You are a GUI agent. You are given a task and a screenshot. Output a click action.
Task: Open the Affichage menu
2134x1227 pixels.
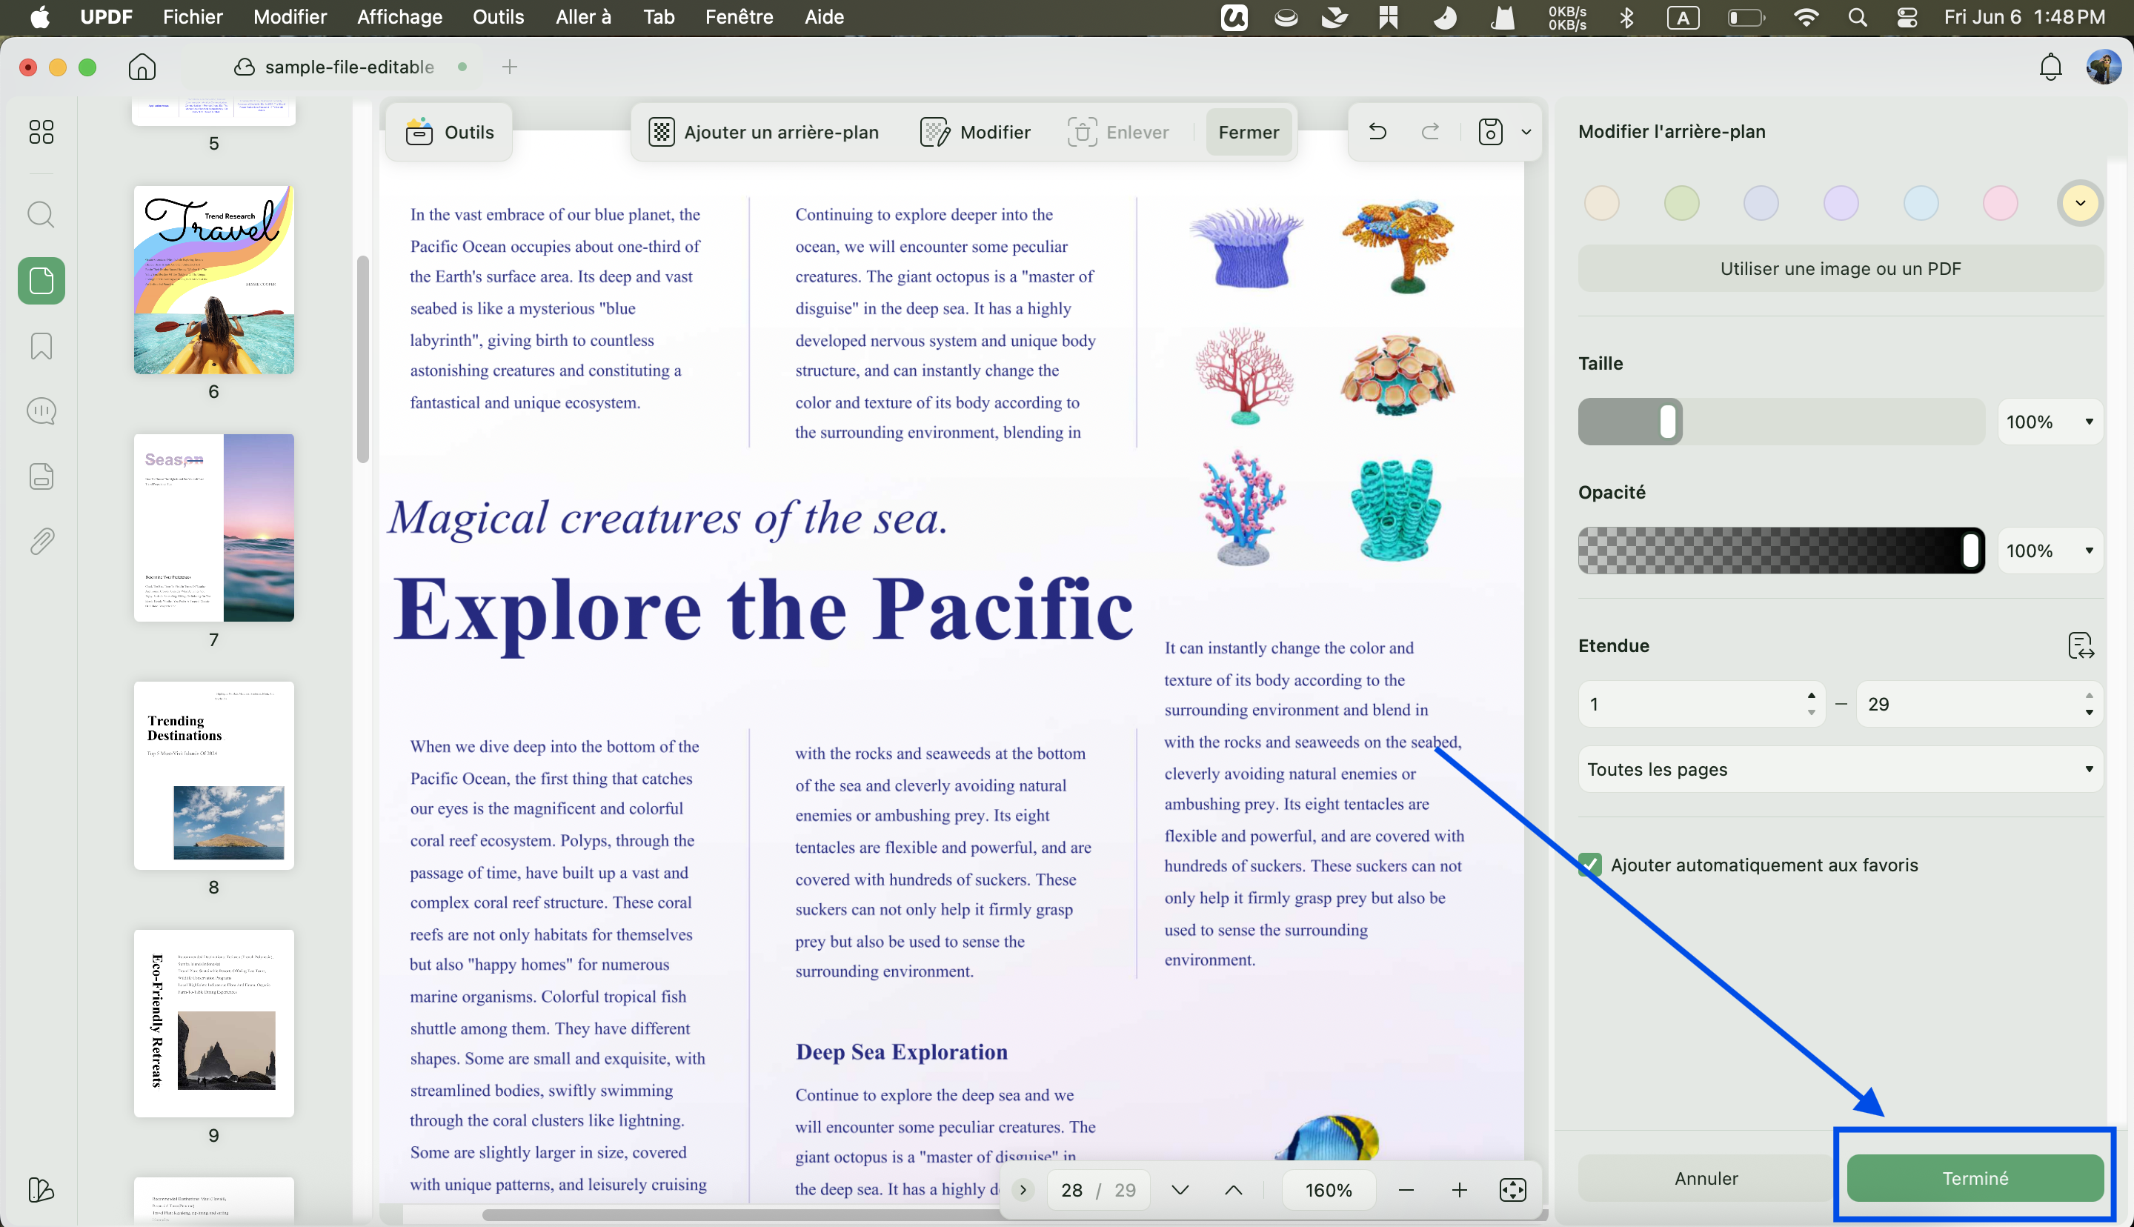[x=399, y=17]
